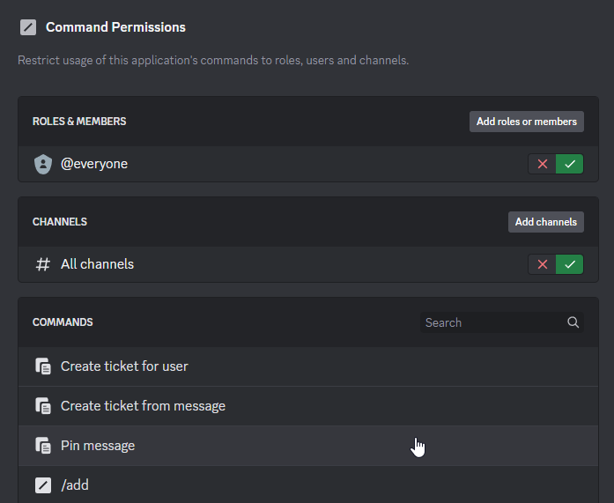
Task: Click the @everyone shield role icon
Action: [42, 164]
